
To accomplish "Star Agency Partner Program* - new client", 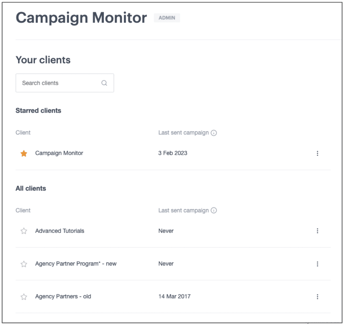I will click(x=24, y=264).
